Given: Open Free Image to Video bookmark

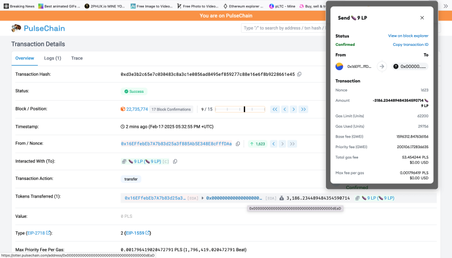Looking at the screenshot, I should (x=152, y=6).
